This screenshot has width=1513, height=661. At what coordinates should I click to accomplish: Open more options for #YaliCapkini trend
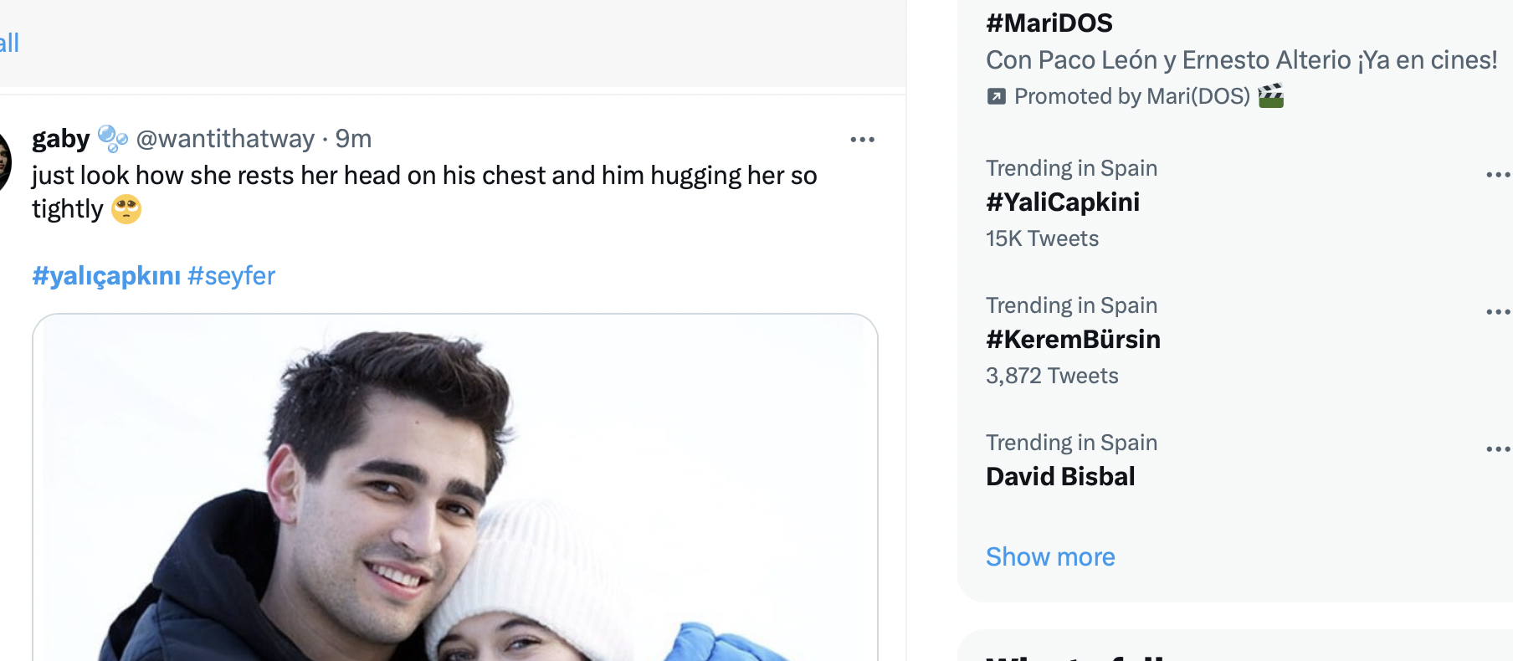[1496, 175]
